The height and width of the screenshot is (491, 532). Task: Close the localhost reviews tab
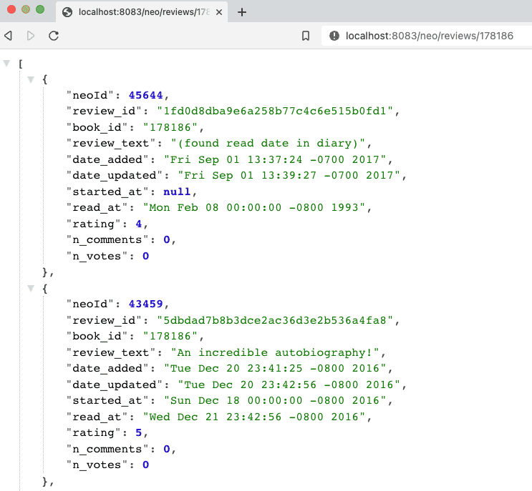pos(219,13)
